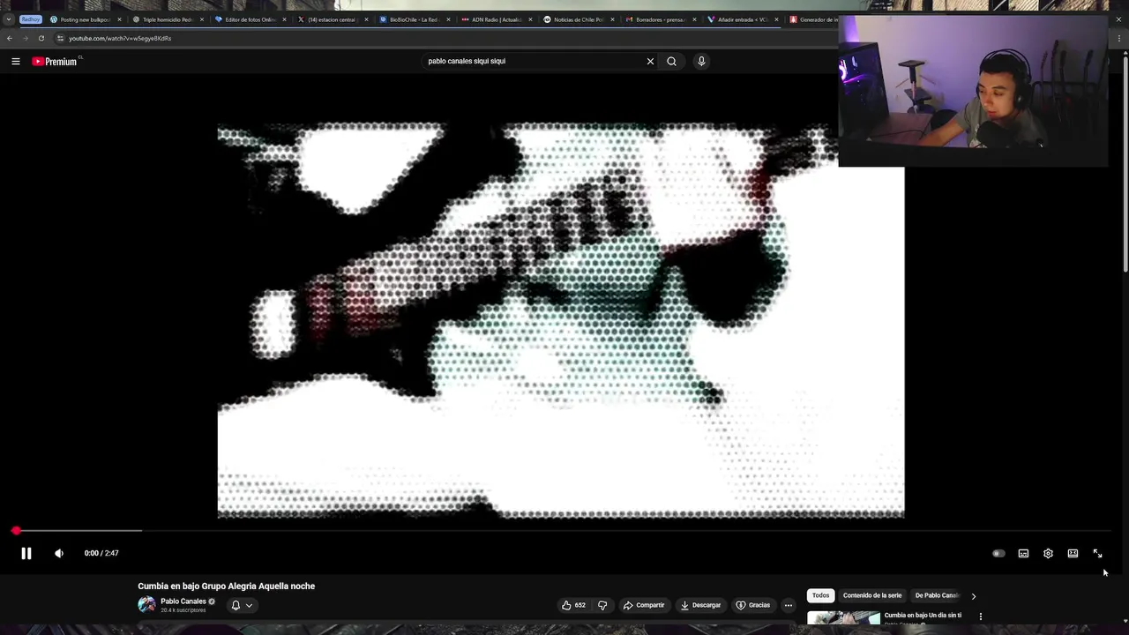Image resolution: width=1129 pixels, height=635 pixels.
Task: Go forward with the browser forward arrow
Action: click(x=25, y=38)
